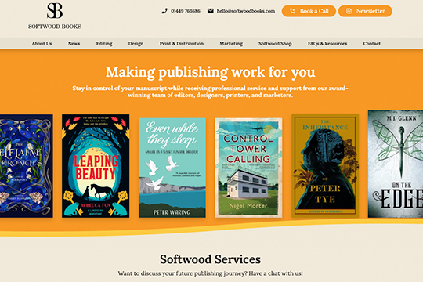Open Print & Distribution menu

pyautogui.click(x=182, y=43)
